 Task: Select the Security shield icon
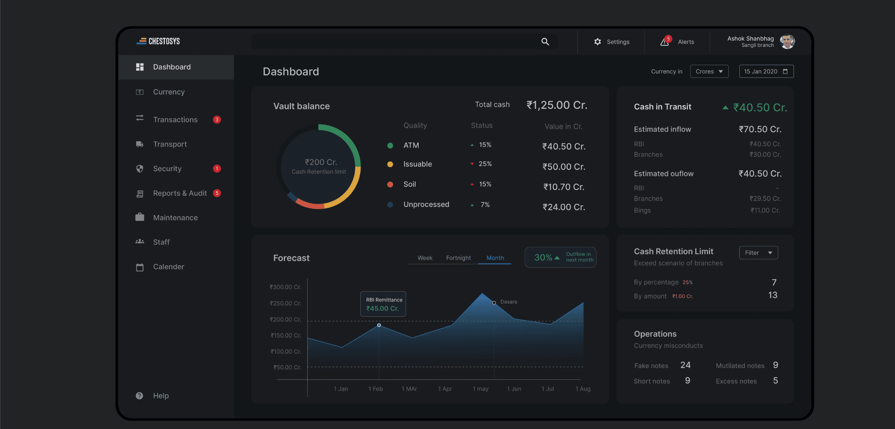coord(140,169)
